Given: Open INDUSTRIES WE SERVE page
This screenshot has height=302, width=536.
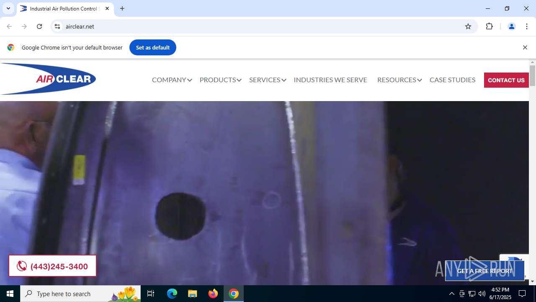Looking at the screenshot, I should (x=330, y=80).
